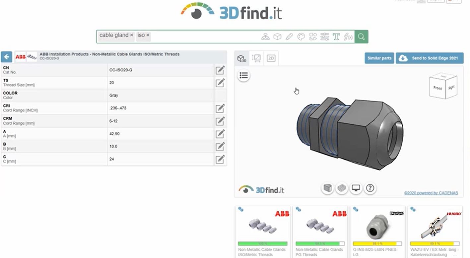This screenshot has width=470, height=258.
Task: Expand the topology filter sliders icon
Action: pos(324,36)
